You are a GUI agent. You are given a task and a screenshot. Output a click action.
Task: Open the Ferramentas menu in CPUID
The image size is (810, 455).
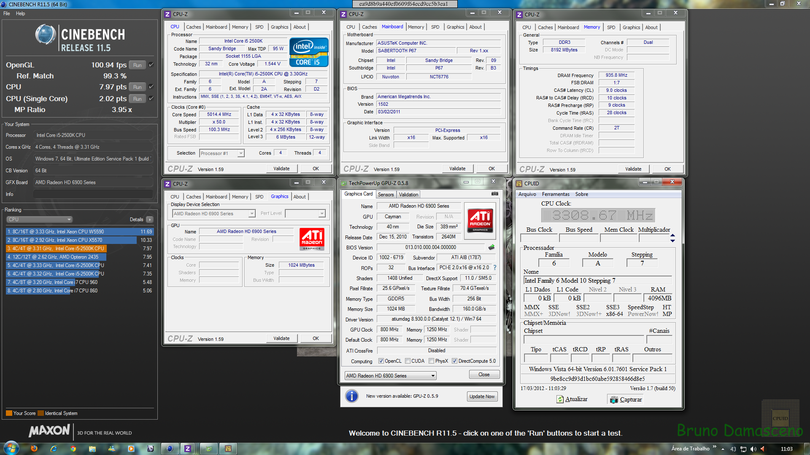[556, 194]
